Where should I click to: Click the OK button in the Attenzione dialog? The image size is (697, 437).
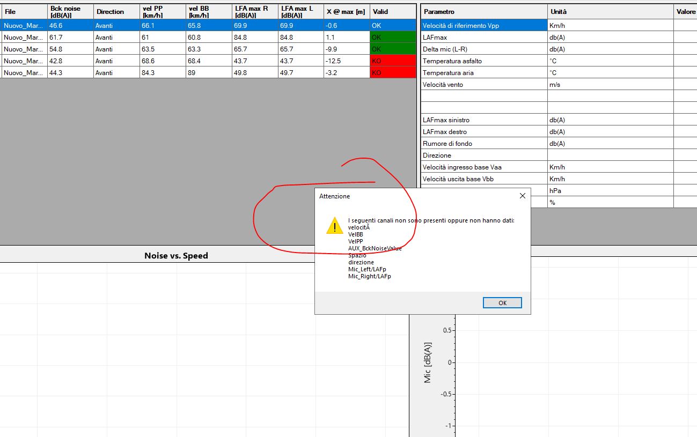(x=502, y=303)
